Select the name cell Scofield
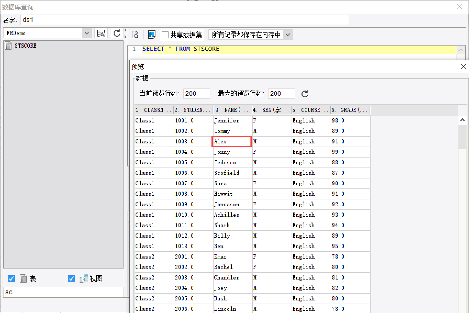Screen dimensions: 469x313 click(233, 173)
